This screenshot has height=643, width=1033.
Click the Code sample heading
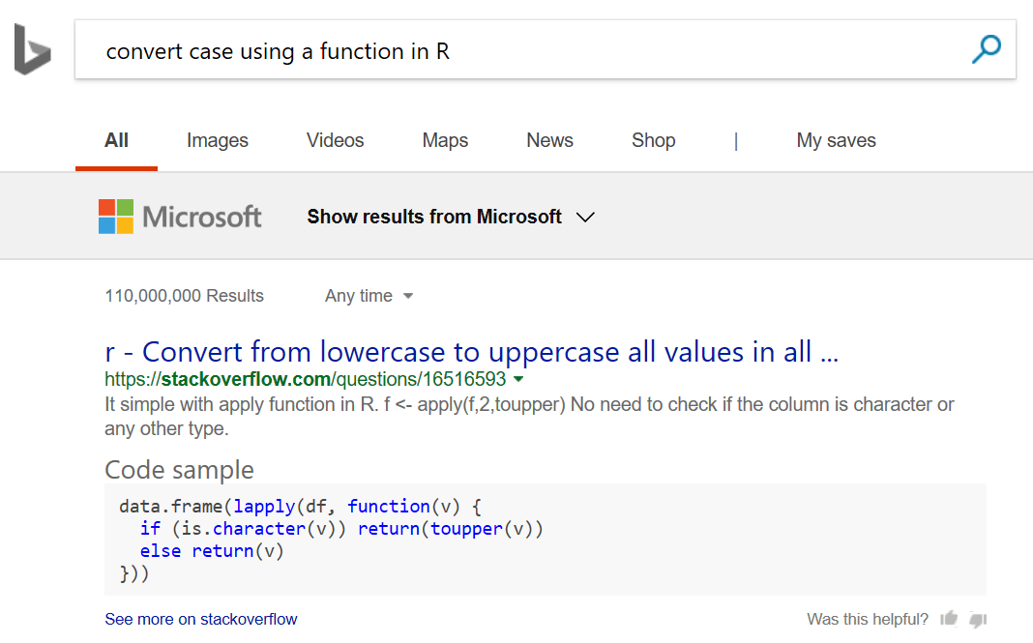[x=179, y=470]
